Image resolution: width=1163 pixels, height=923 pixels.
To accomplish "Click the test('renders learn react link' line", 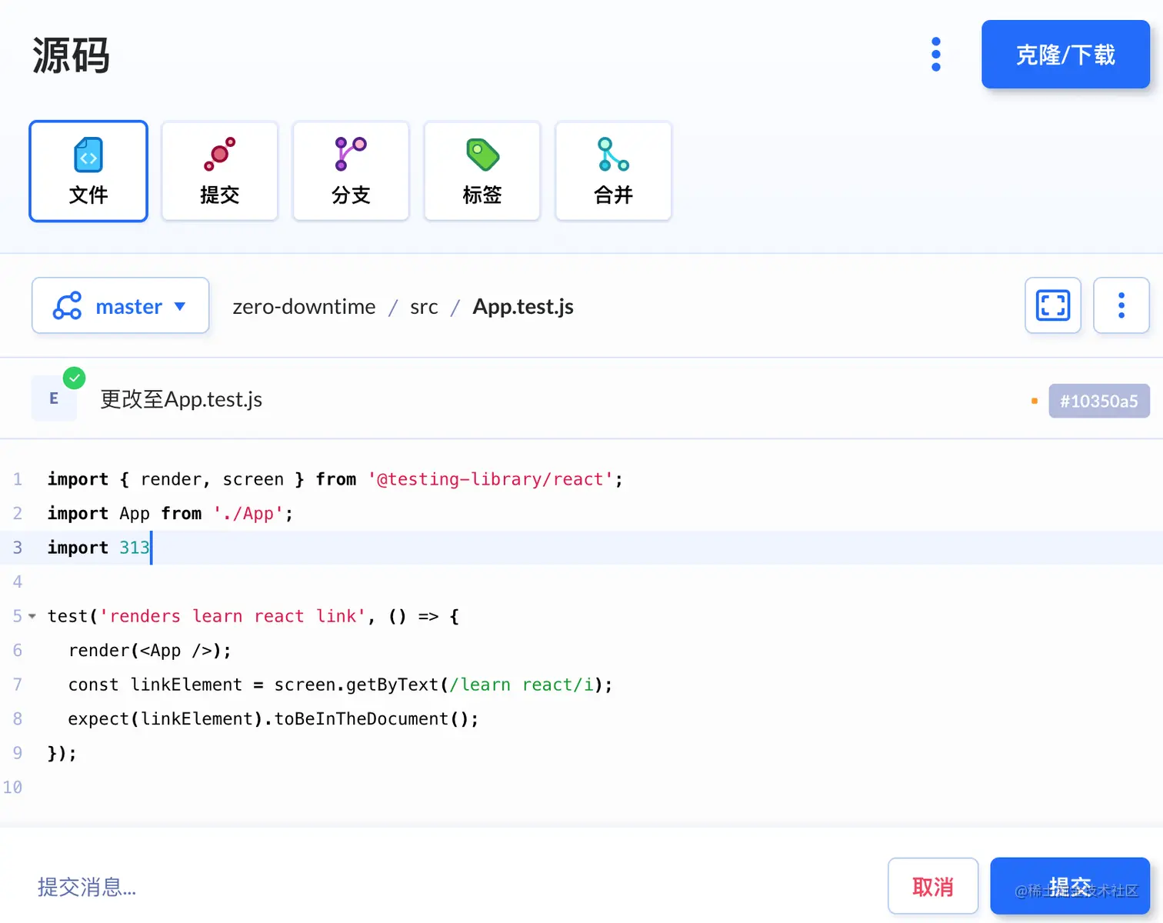I will [253, 616].
